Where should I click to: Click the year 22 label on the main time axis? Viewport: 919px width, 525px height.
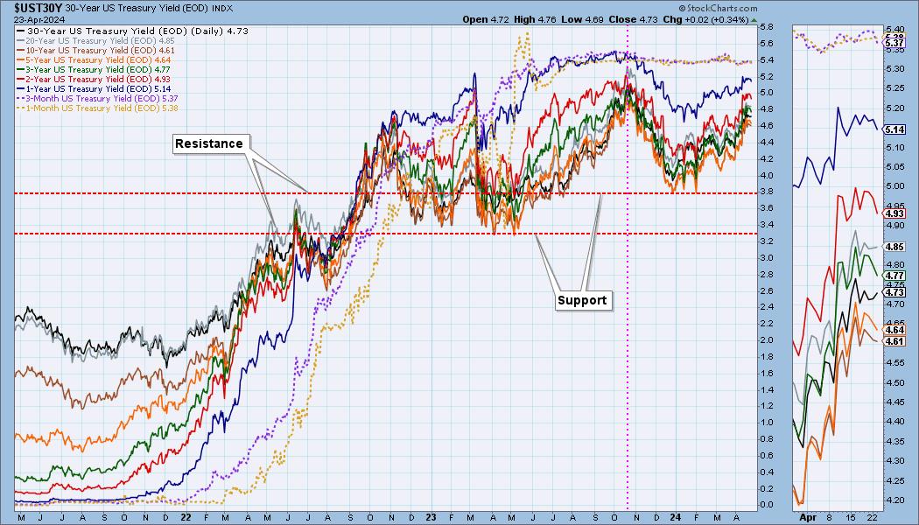(186, 518)
